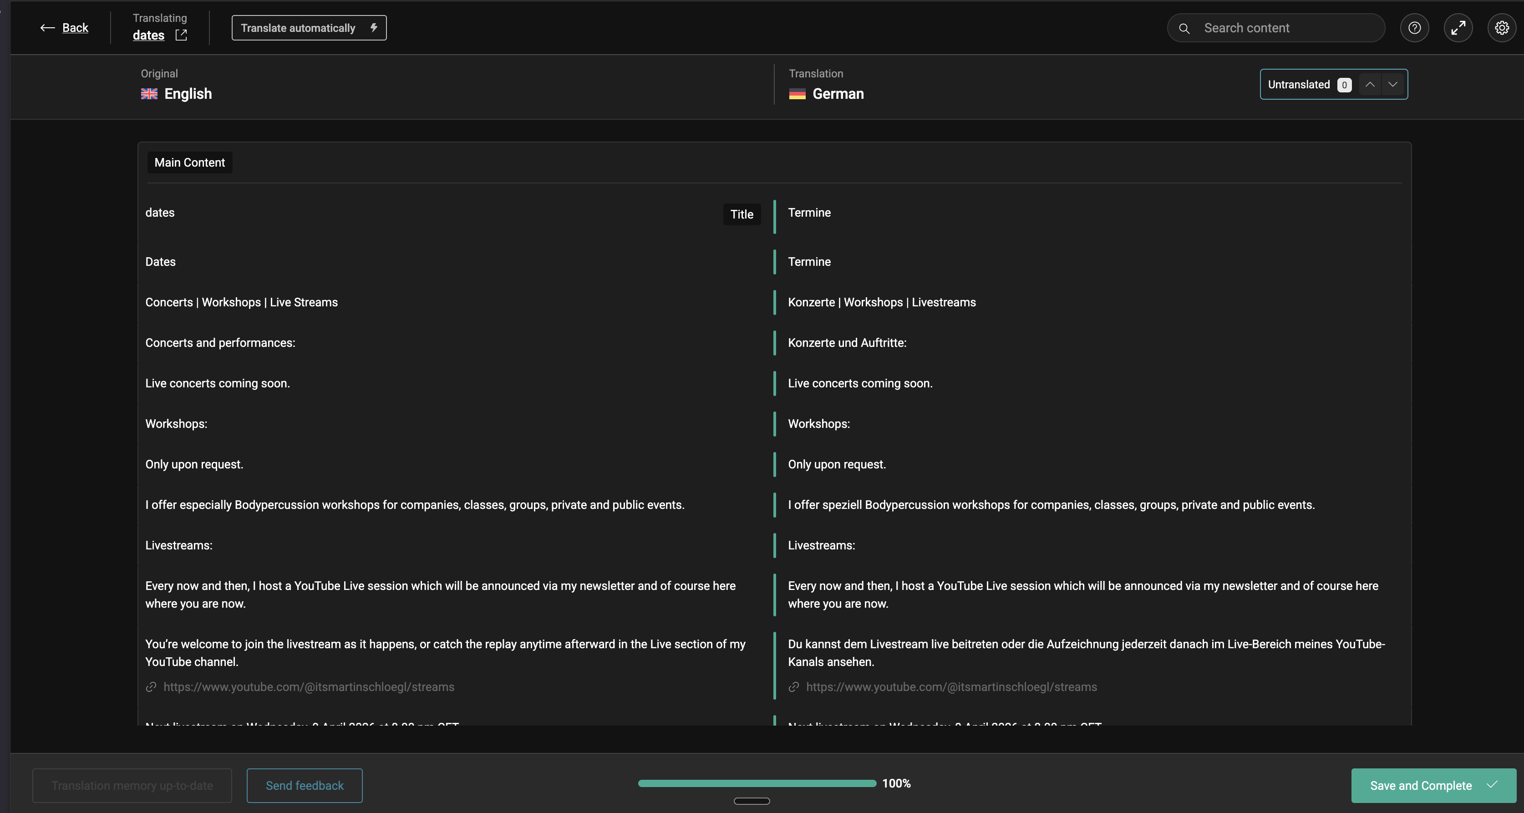Jump to previous untranslated item with up chevron
1524x813 pixels.
tap(1370, 85)
